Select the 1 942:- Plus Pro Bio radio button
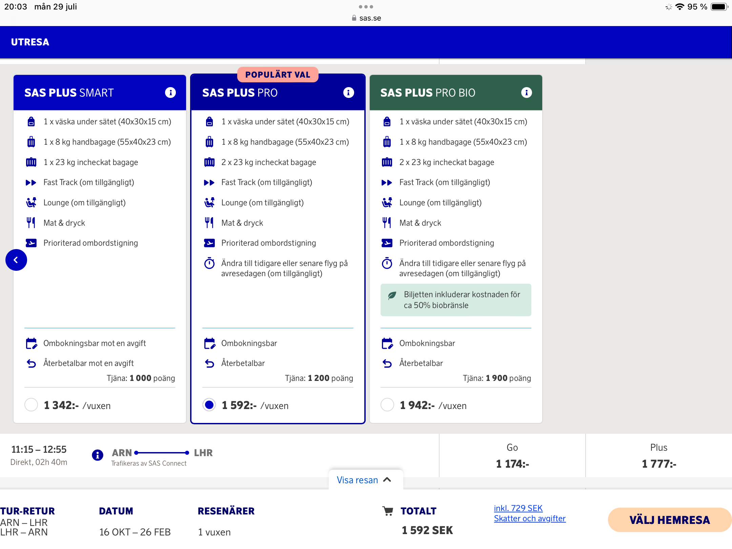Viewport: 732px width, 549px height. click(387, 405)
